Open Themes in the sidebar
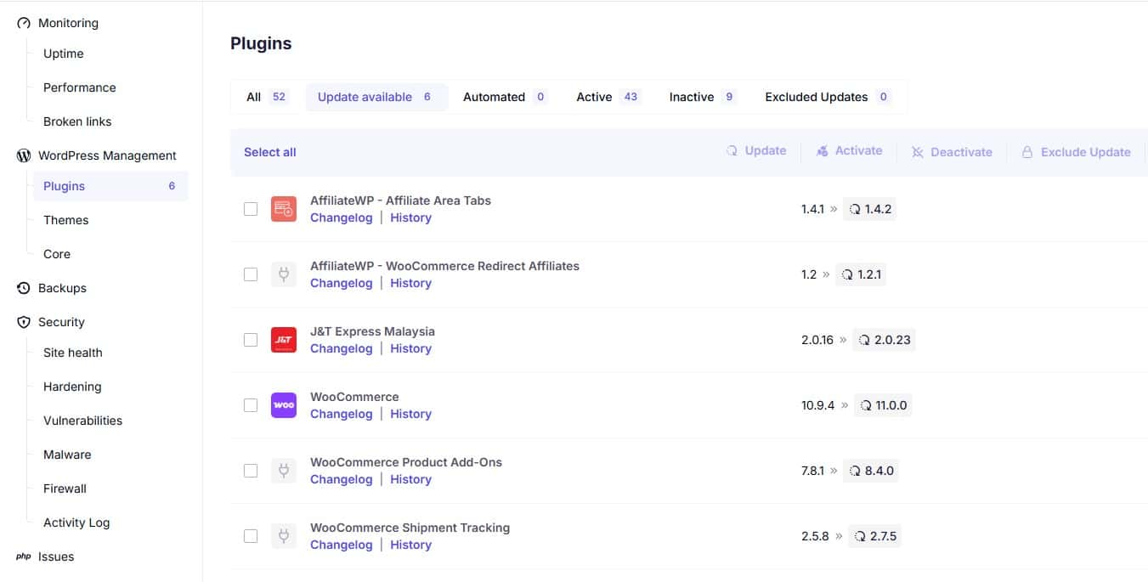The width and height of the screenshot is (1148, 582). [x=66, y=220]
